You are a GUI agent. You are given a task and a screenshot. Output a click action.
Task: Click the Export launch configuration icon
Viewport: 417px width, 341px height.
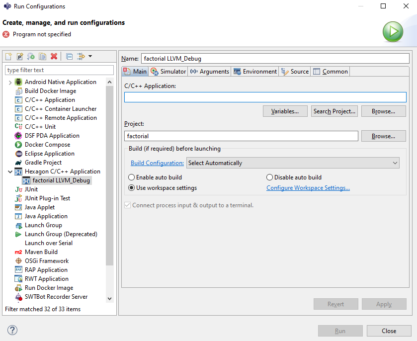coord(31,56)
